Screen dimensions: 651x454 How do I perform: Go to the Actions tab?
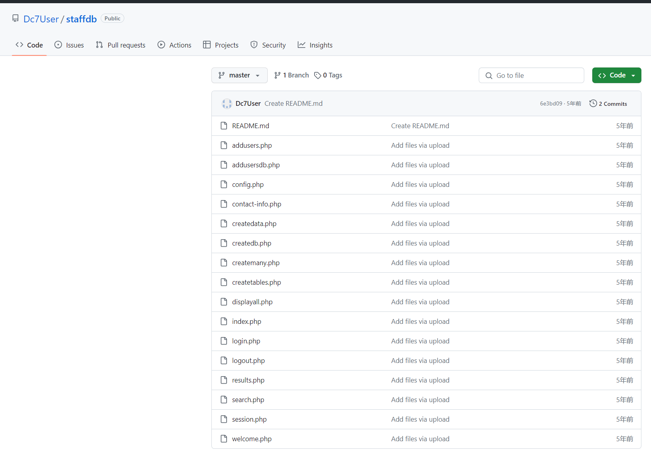click(175, 45)
